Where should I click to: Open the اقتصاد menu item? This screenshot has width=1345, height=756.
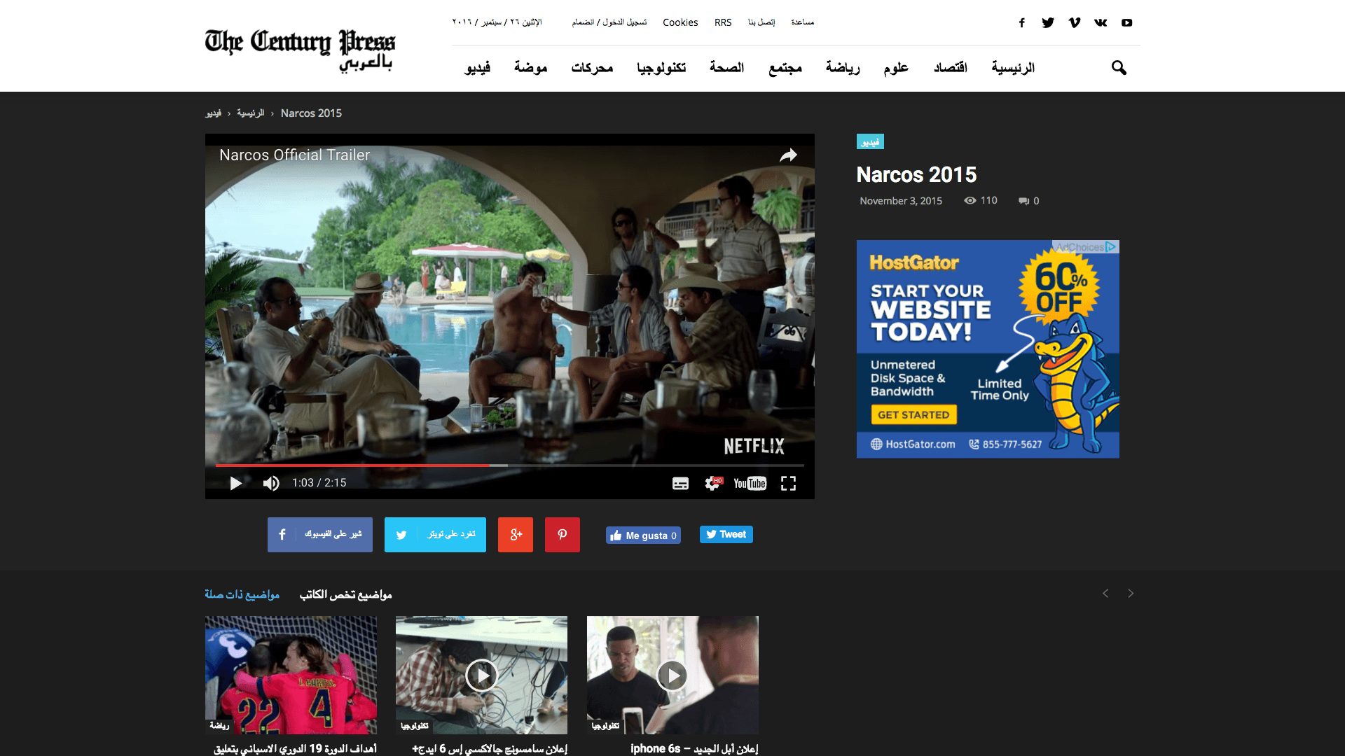(x=951, y=68)
